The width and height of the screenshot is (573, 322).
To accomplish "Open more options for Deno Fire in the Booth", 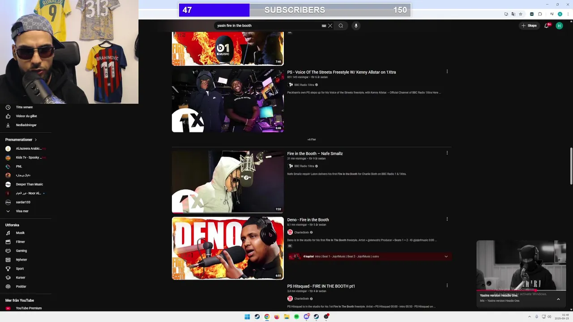I will tap(447, 219).
